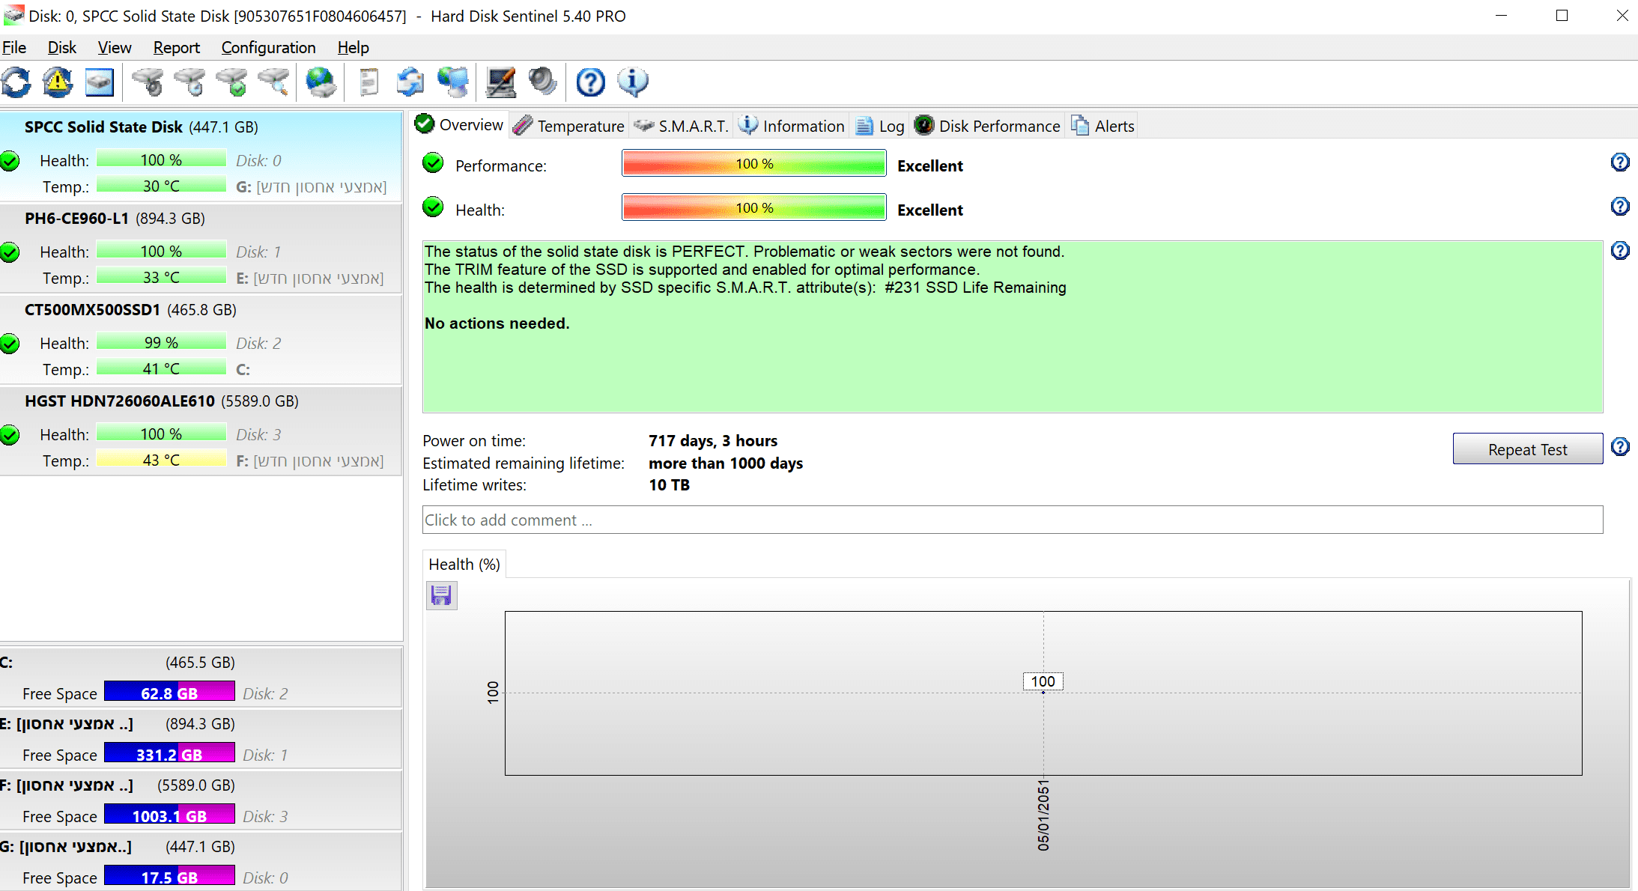Select the CT500MX500SSD1 disk entry

click(x=92, y=310)
